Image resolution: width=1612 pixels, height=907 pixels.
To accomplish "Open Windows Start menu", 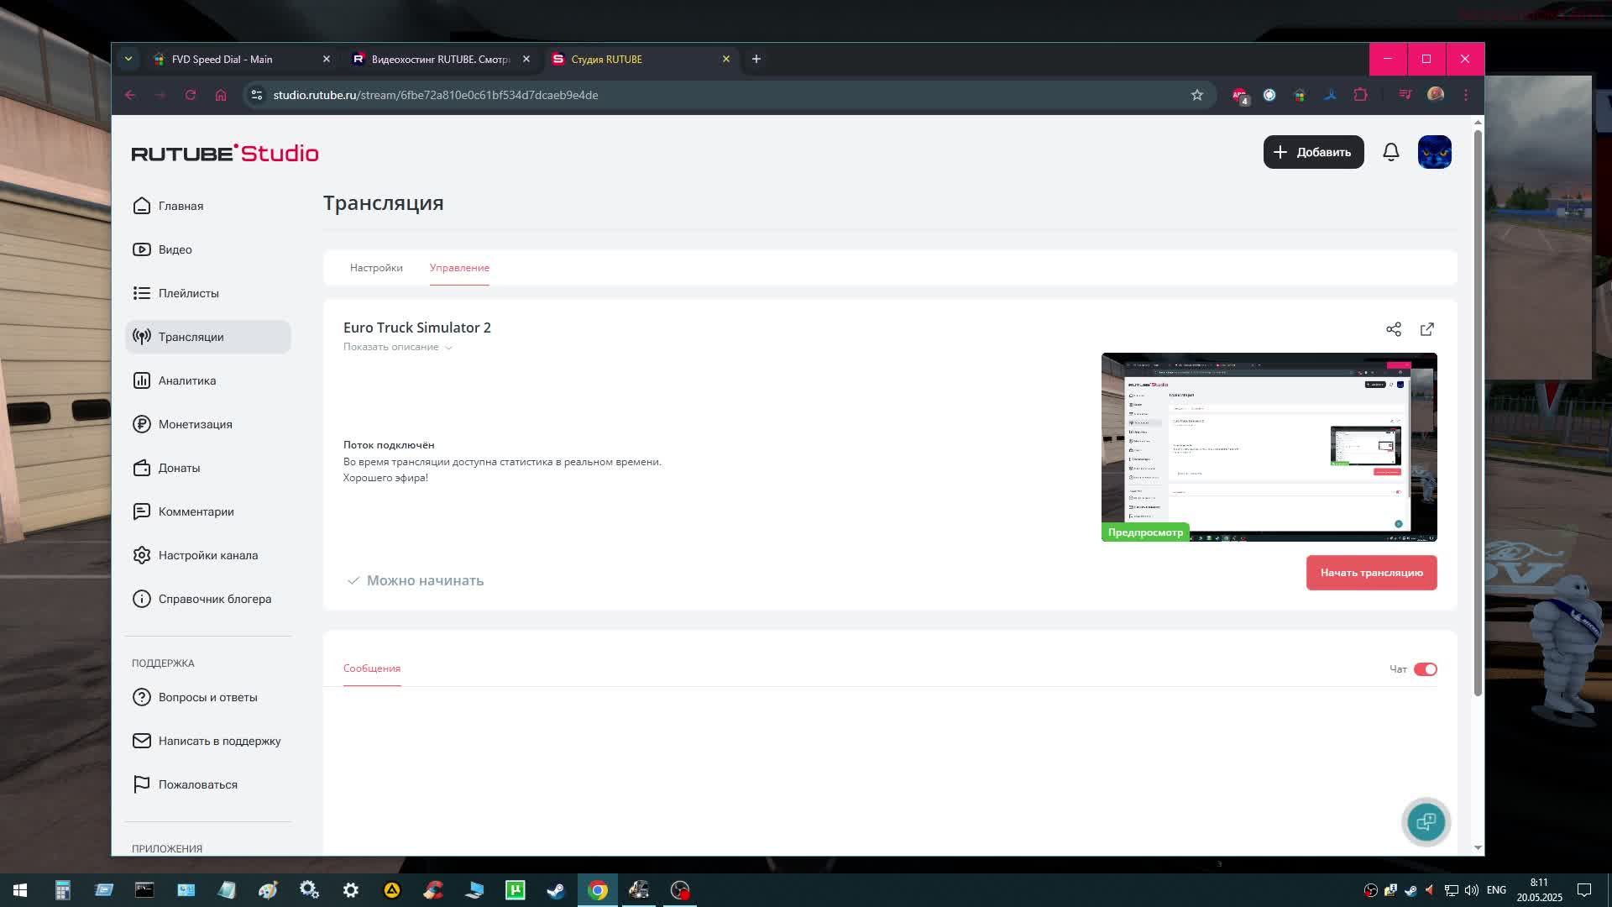I will click(x=20, y=890).
